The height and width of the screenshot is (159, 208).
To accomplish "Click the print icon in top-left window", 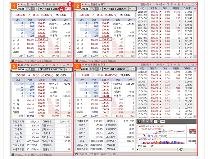I will tap(54, 5).
